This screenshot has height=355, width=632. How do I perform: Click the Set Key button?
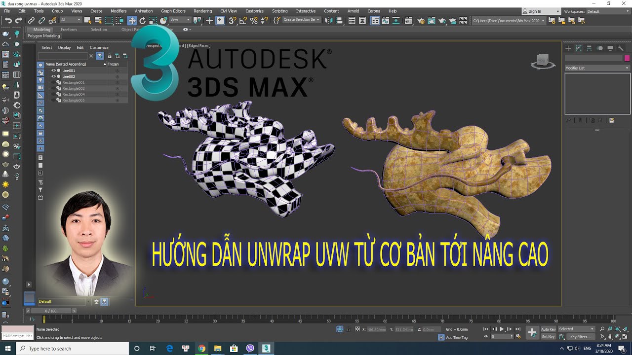click(x=549, y=337)
